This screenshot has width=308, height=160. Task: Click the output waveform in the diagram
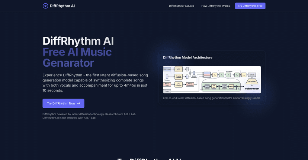tap(252, 89)
